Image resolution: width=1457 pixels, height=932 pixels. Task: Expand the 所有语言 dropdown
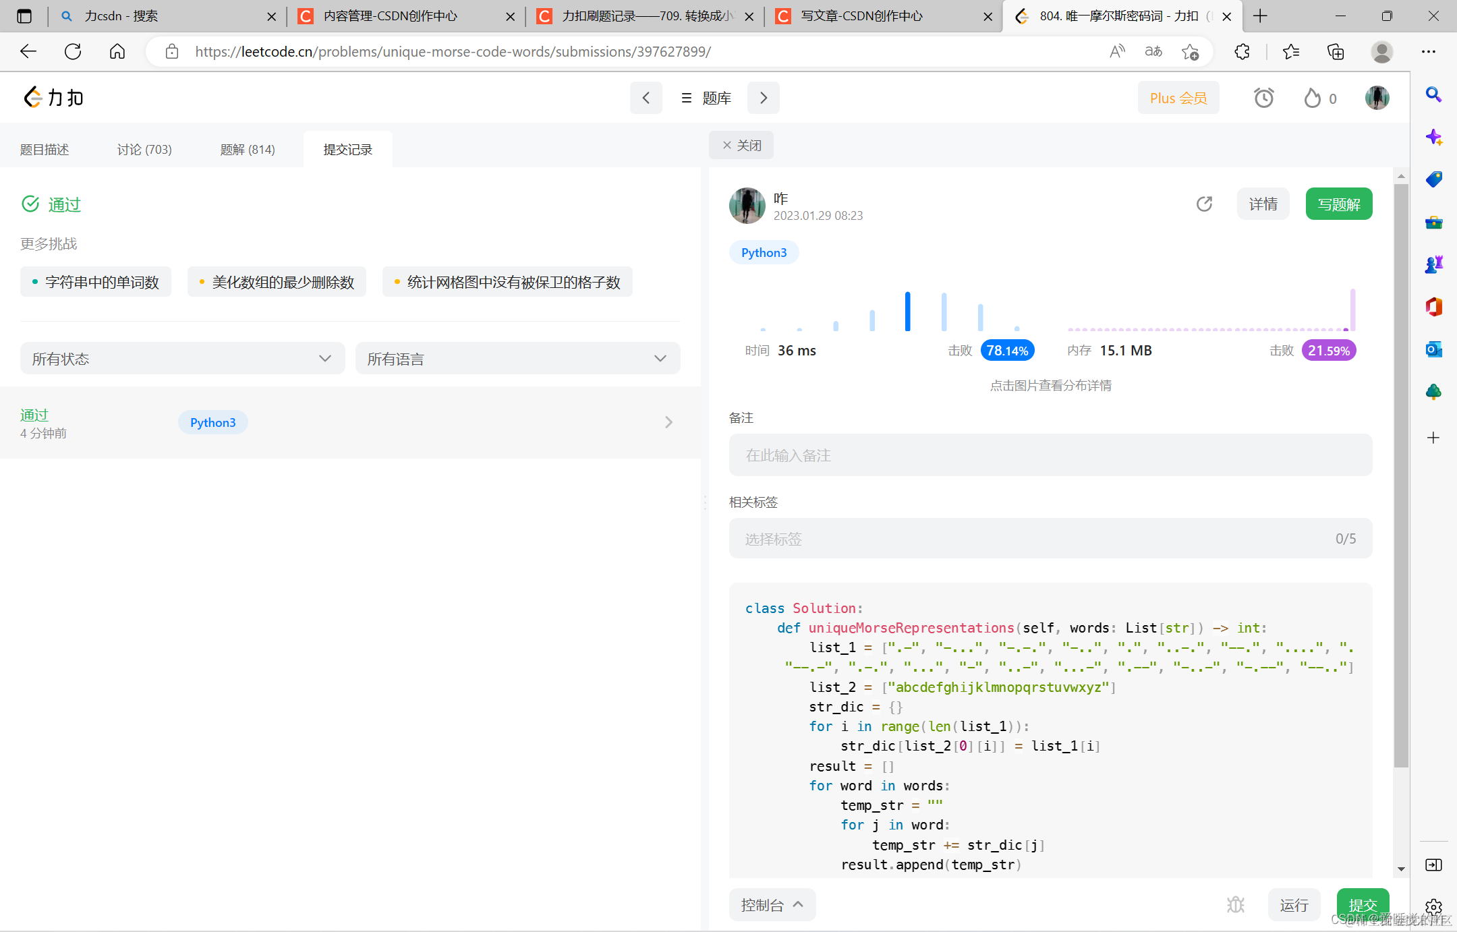pyautogui.click(x=517, y=359)
